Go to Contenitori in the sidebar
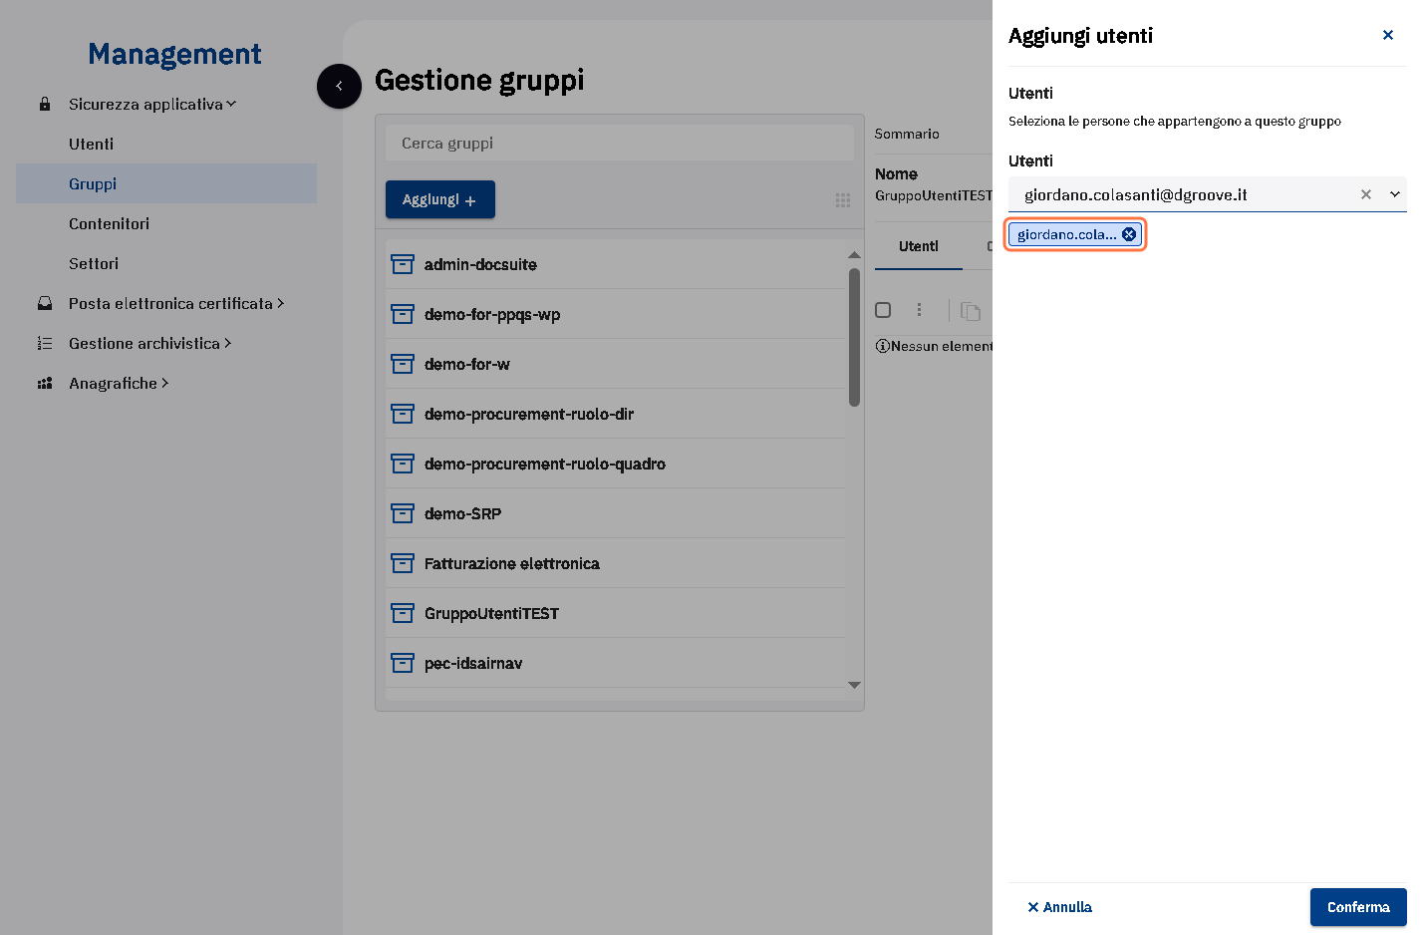The height and width of the screenshot is (935, 1423). pyautogui.click(x=110, y=223)
